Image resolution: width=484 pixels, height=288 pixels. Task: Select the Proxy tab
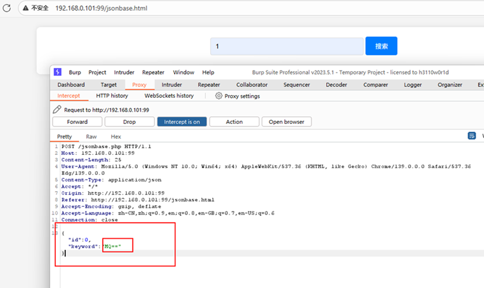click(139, 85)
